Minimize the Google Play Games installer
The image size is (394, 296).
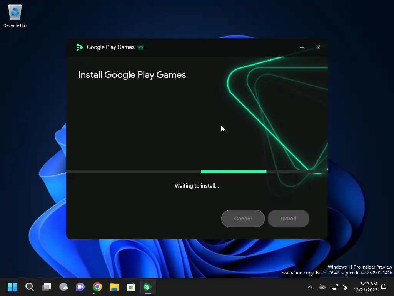click(302, 47)
